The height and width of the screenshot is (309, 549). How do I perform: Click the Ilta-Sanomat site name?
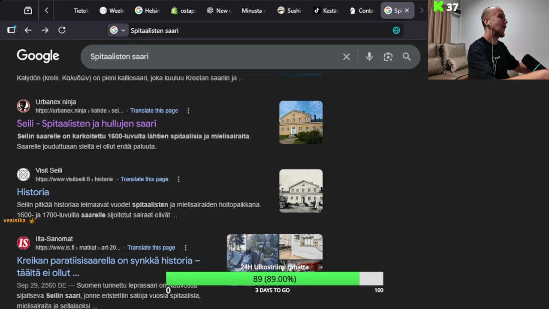(x=54, y=239)
